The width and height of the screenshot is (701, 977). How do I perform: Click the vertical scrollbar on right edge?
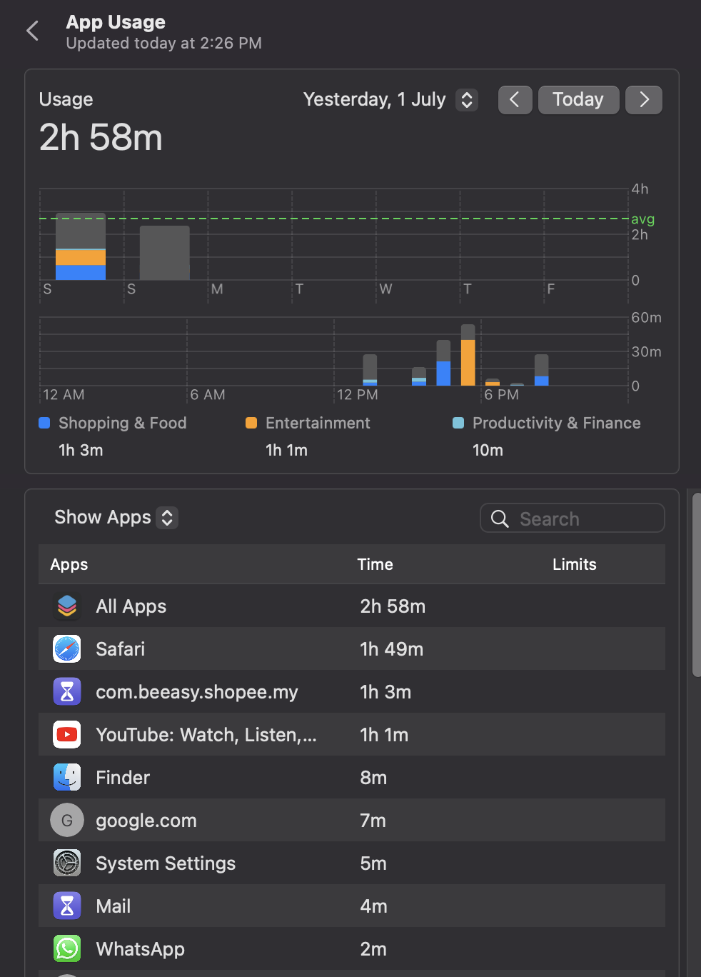697,584
